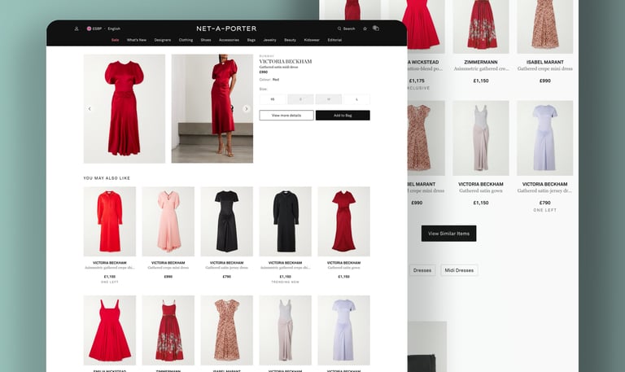Open the Kidswear menu

pos(312,40)
